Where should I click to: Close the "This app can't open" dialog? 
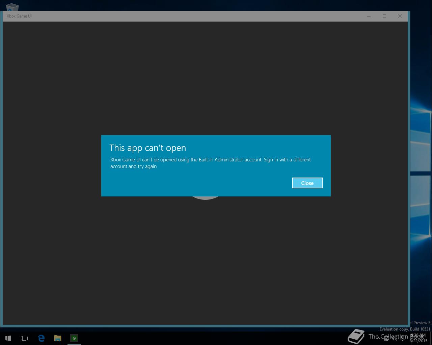[x=307, y=183]
